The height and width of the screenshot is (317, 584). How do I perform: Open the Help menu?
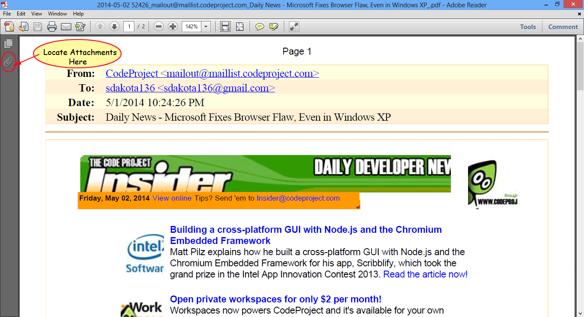(x=78, y=14)
